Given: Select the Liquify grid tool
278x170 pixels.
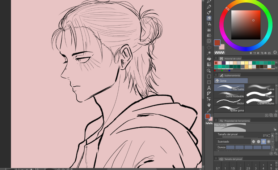Looking at the screenshot, I should coord(209,41).
